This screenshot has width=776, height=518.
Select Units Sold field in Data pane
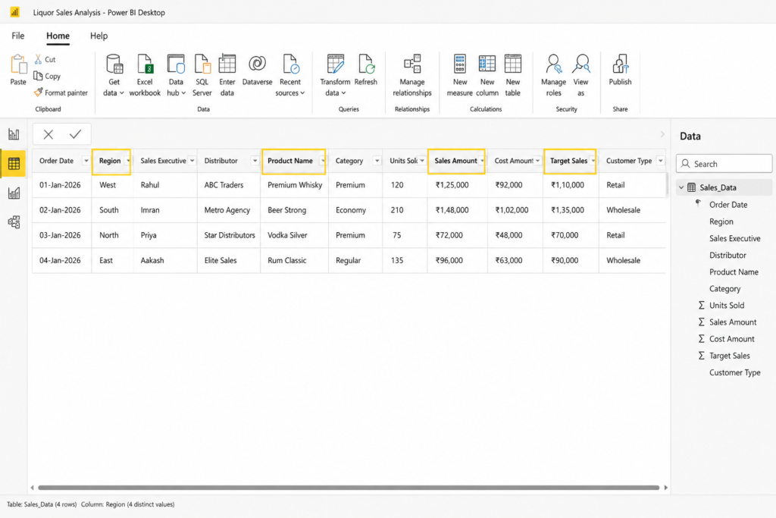coord(727,306)
